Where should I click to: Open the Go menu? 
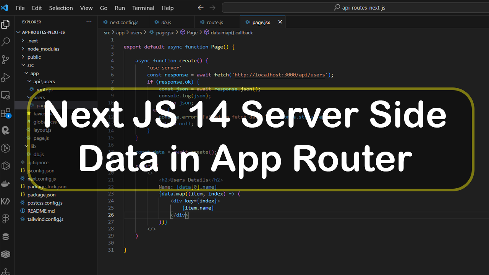tap(104, 8)
